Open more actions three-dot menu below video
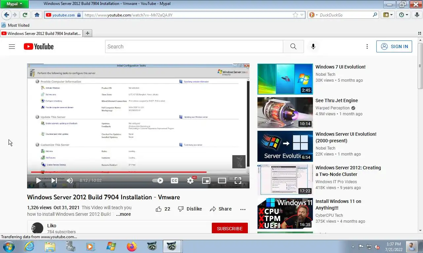This screenshot has width=423, height=253. pos(243,209)
